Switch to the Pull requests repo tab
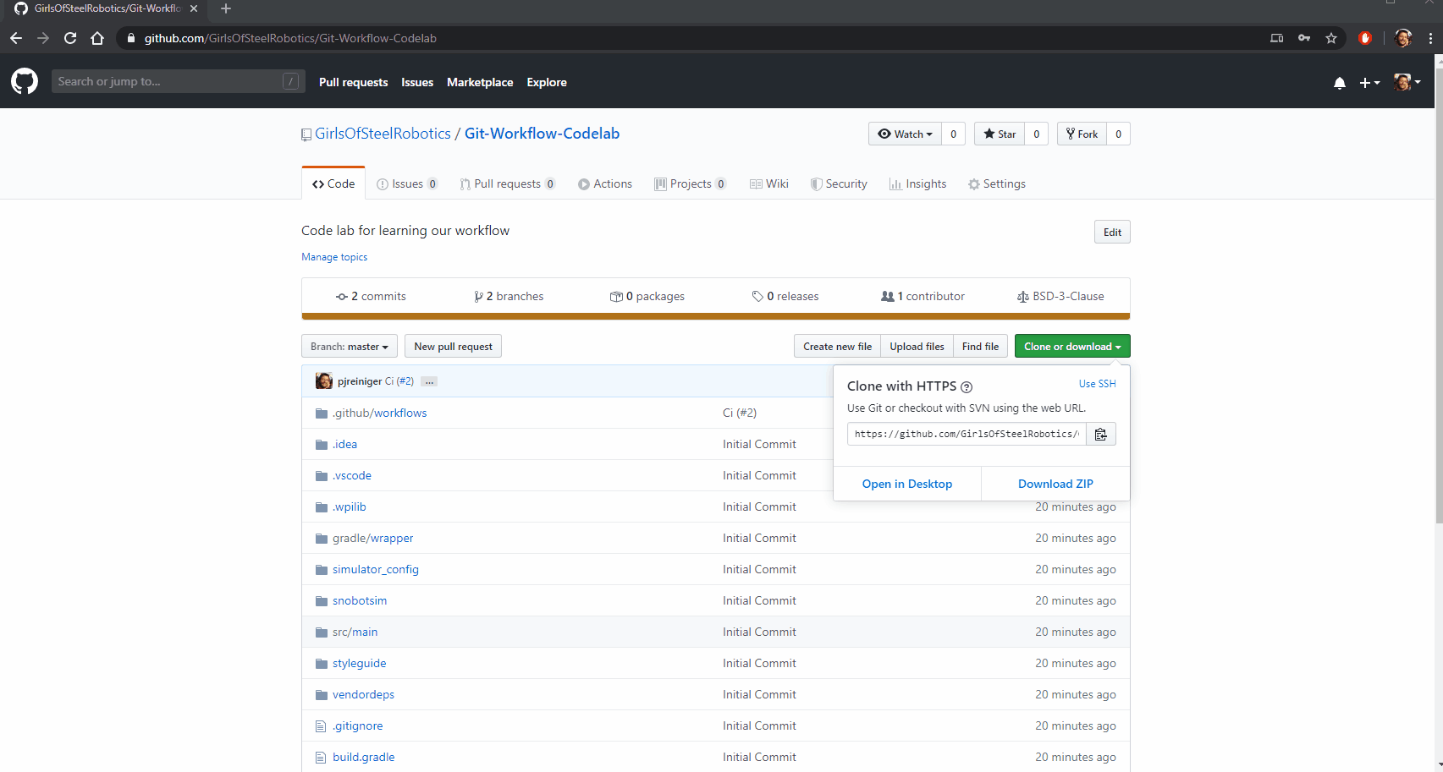Screen dimensions: 1443x772 click(508, 183)
